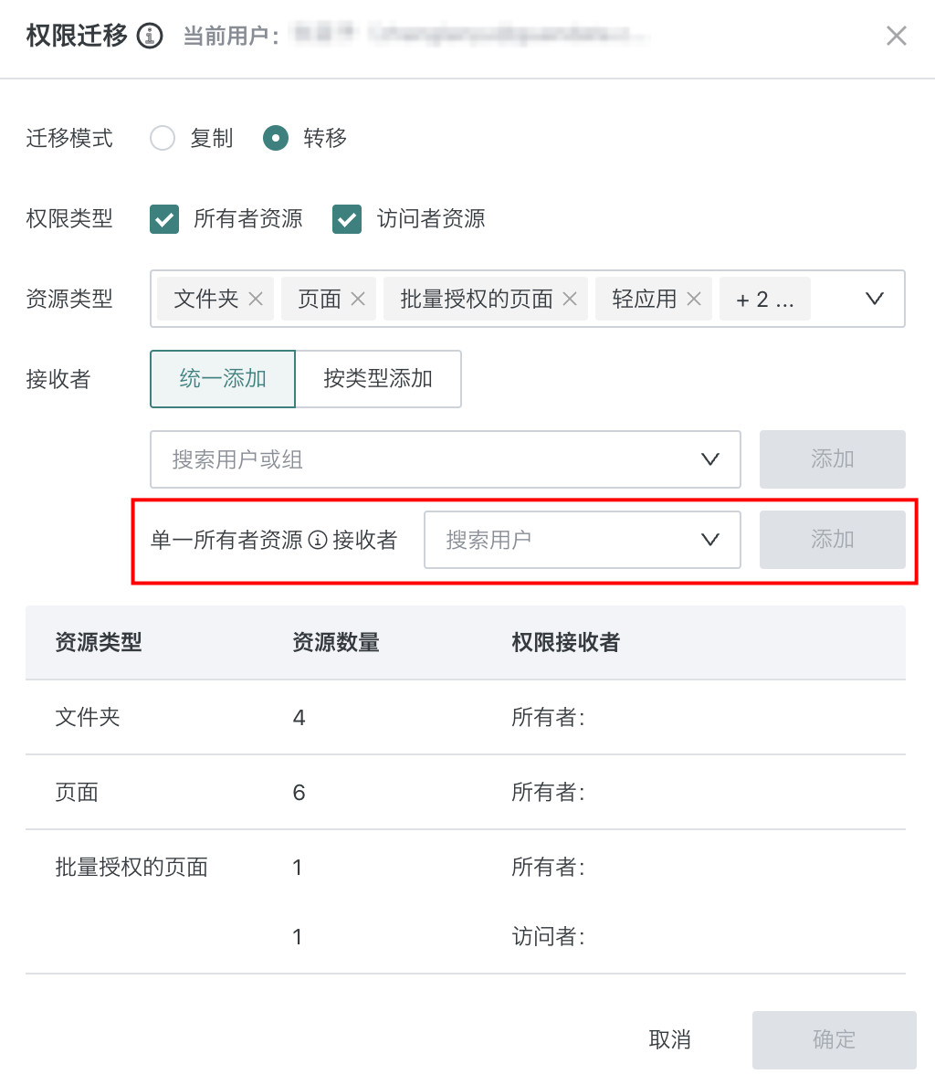The height and width of the screenshot is (1085, 935).
Task: Expand the 资源类型 dropdown arrow
Action: [x=874, y=299]
